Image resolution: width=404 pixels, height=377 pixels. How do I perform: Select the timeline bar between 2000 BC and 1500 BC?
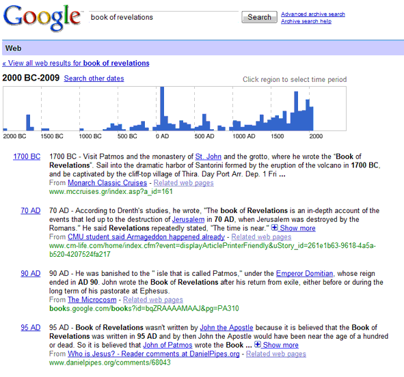[28, 122]
